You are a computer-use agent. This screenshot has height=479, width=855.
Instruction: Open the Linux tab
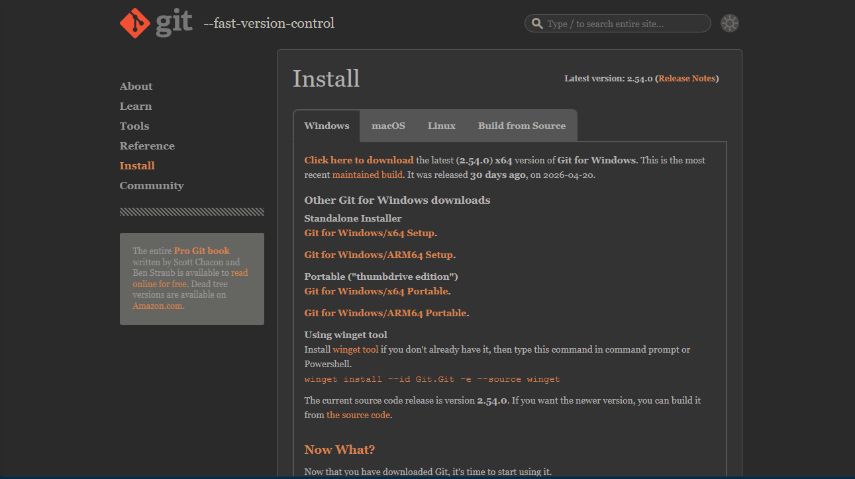point(442,126)
